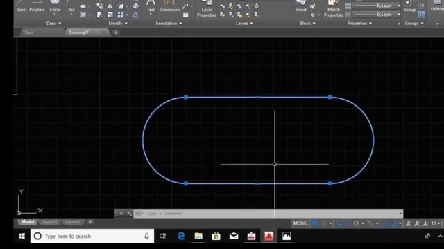This screenshot has width=444, height=249.
Task: Expand the Modify panel
Action: (118, 23)
